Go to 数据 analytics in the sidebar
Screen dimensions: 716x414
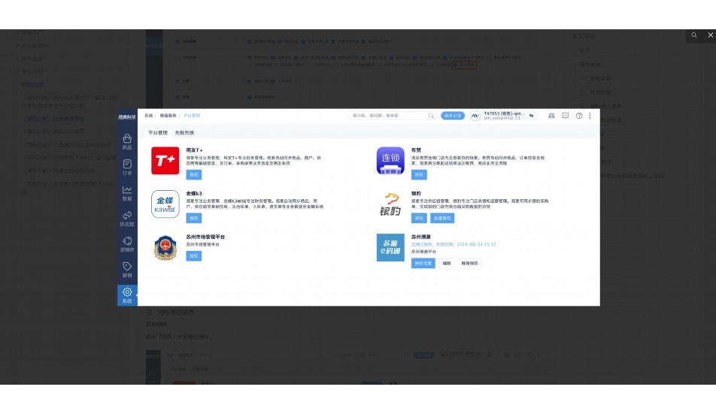click(x=127, y=193)
